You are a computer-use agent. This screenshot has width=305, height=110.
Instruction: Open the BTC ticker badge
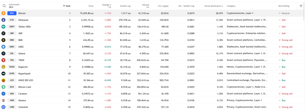[x=12, y=13]
